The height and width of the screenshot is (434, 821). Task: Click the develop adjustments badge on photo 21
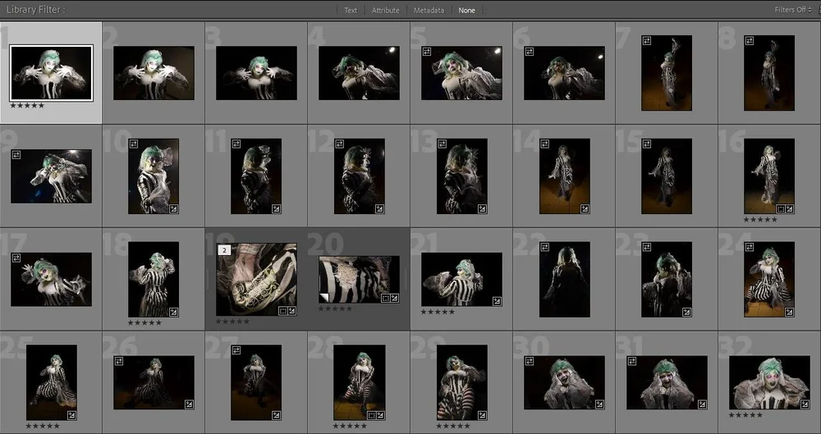497,301
